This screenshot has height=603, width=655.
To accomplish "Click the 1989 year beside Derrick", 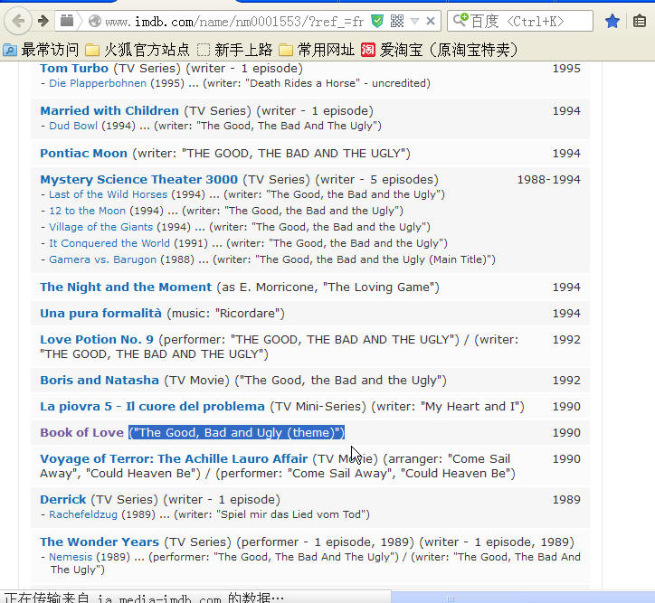I will pos(566,500).
